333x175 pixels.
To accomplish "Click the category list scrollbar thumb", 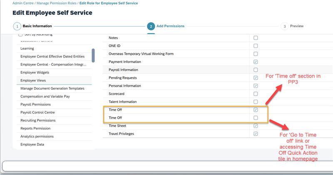I will click(93, 55).
